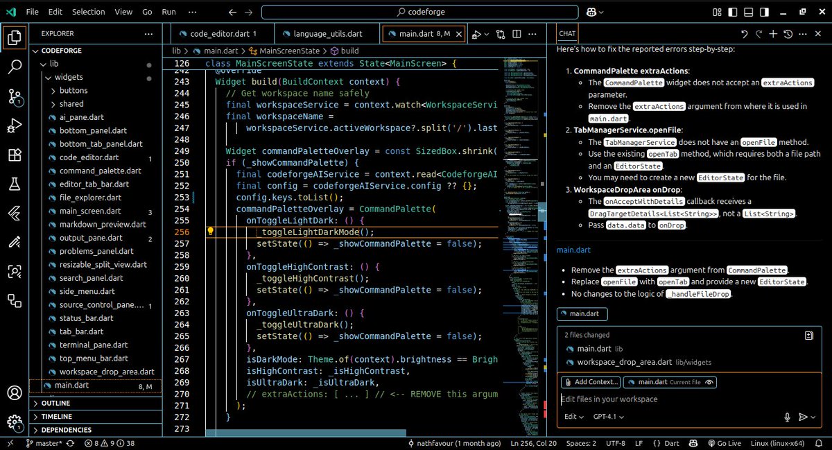This screenshot has width=832, height=450.
Task: Click the errors and warnings count
Action: coord(110,444)
